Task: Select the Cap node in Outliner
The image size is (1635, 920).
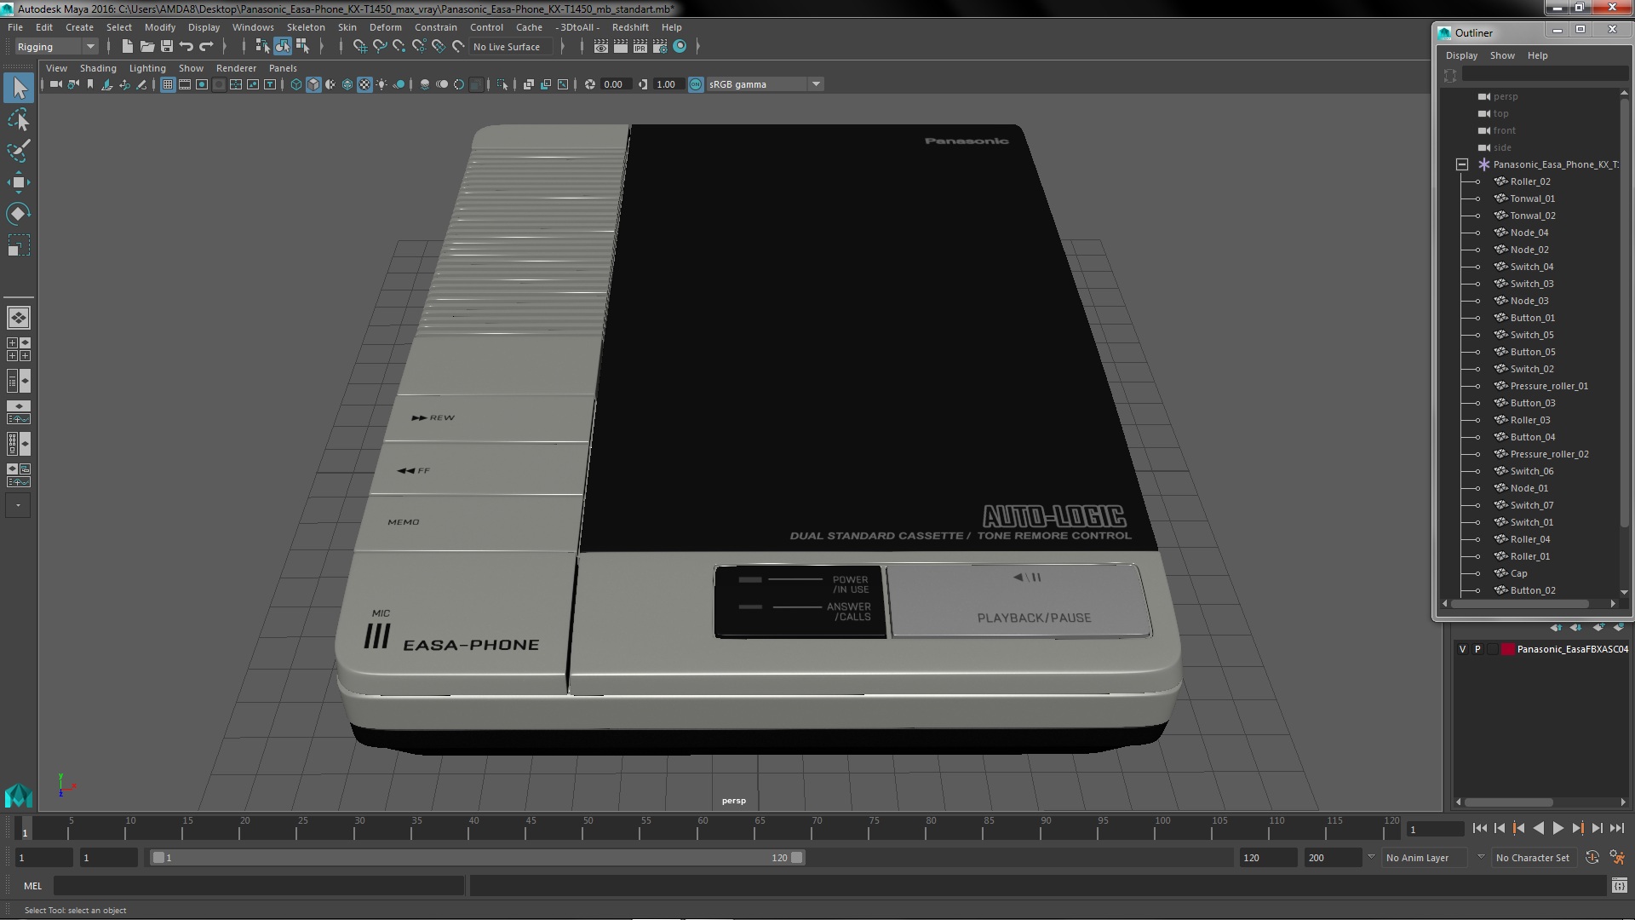Action: coord(1518,573)
